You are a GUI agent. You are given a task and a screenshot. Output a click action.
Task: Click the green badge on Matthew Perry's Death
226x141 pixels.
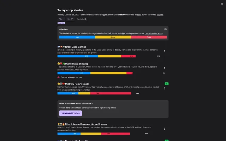[x=166, y=84]
